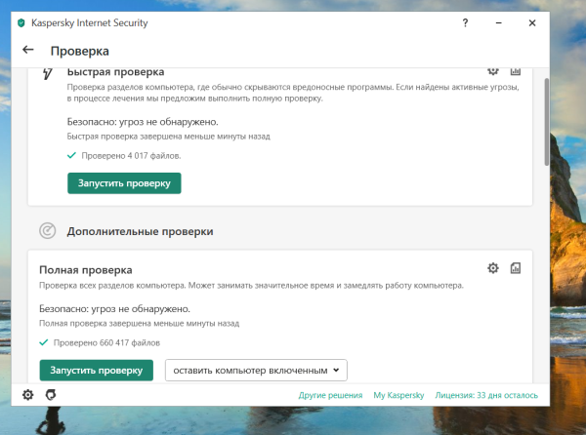Open Quick scan report icon
Viewport: 586px width, 435px height.
[x=516, y=71]
